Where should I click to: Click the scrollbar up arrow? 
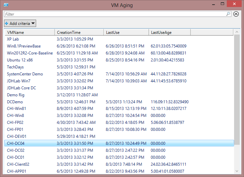(x=237, y=32)
